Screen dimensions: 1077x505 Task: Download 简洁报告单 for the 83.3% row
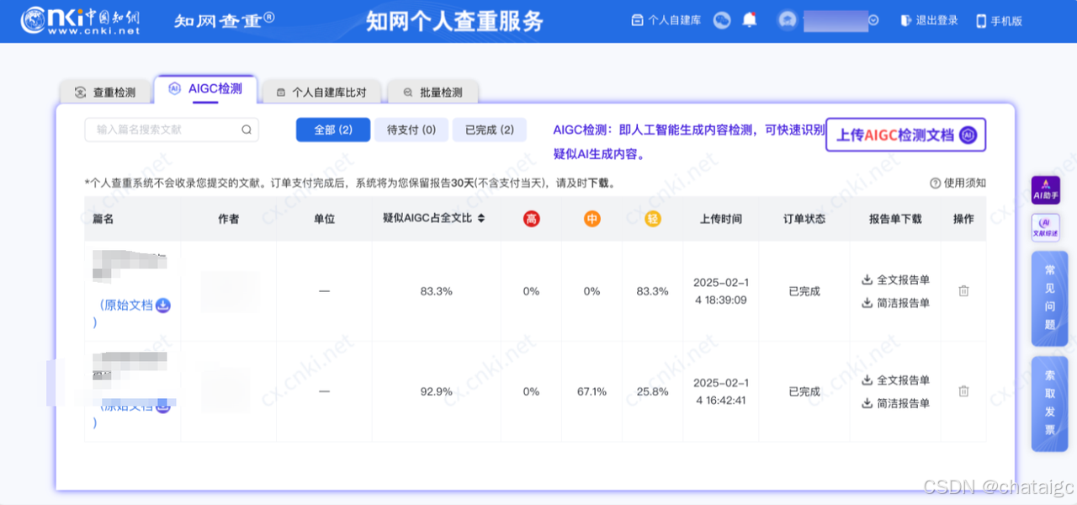click(x=896, y=303)
